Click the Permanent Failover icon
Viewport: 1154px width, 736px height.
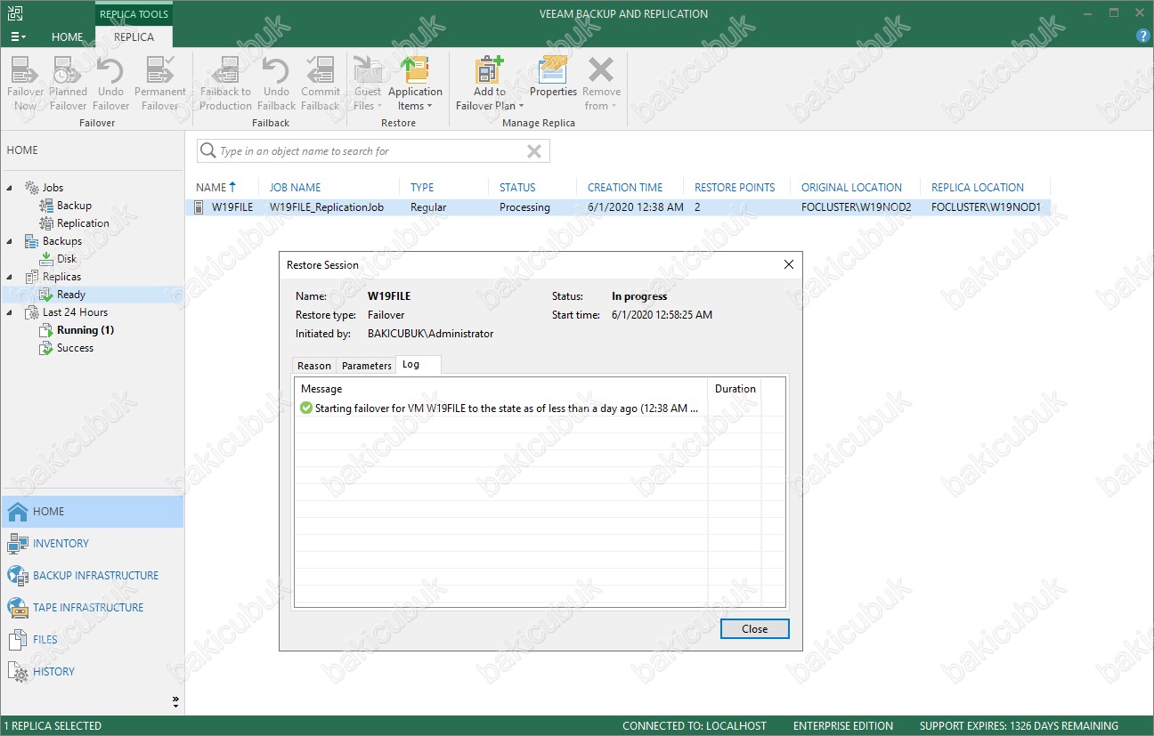tap(160, 71)
